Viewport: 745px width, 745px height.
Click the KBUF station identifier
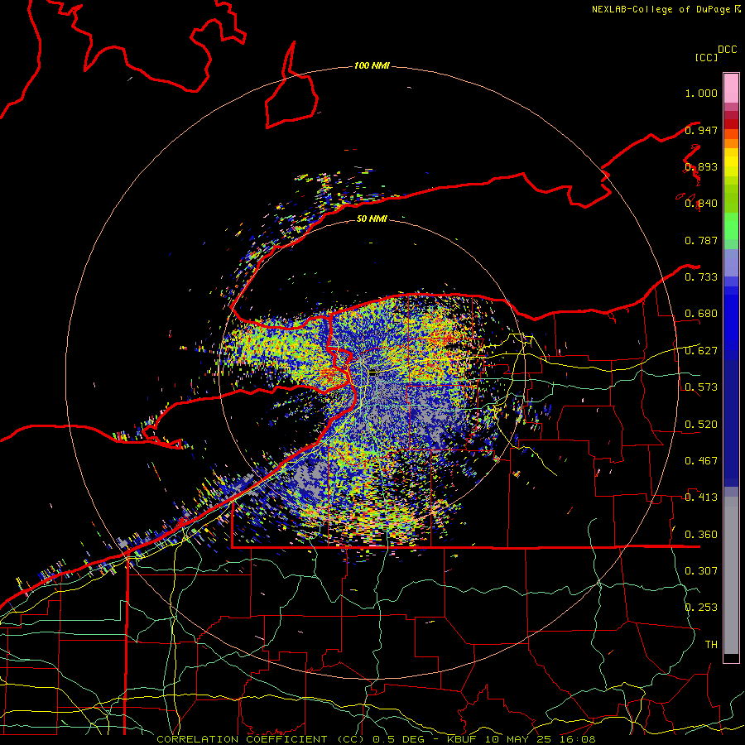[461, 739]
